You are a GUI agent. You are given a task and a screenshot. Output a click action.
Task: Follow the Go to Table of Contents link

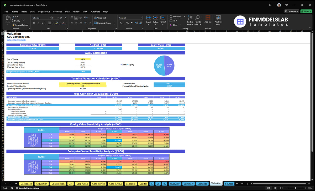pos(16,40)
